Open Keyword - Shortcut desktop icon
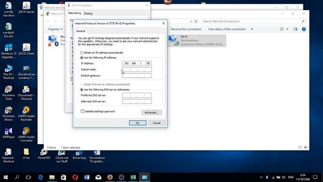This screenshot has height=182, width=323. (9, 155)
